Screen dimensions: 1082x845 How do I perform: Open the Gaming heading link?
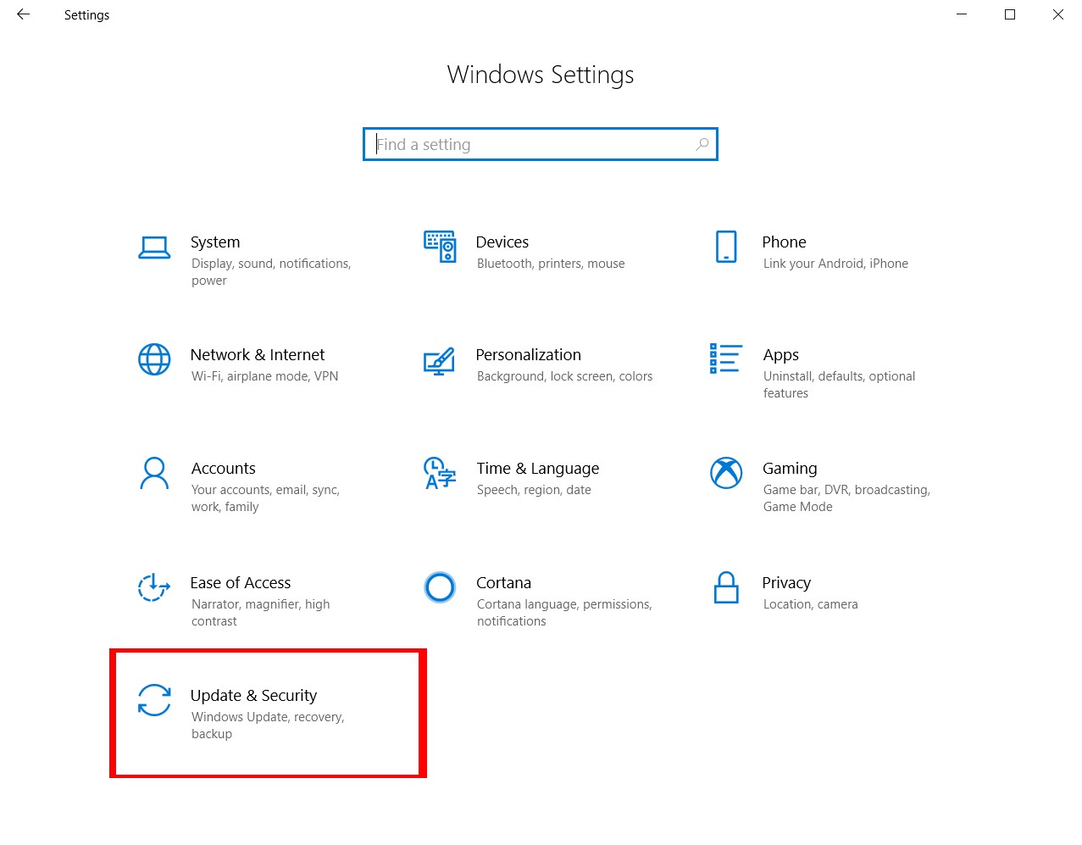point(790,469)
